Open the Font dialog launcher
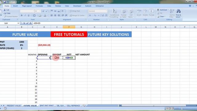 point(47,19)
